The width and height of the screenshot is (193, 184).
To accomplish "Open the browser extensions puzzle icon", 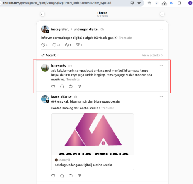I will [x=179, y=3].
